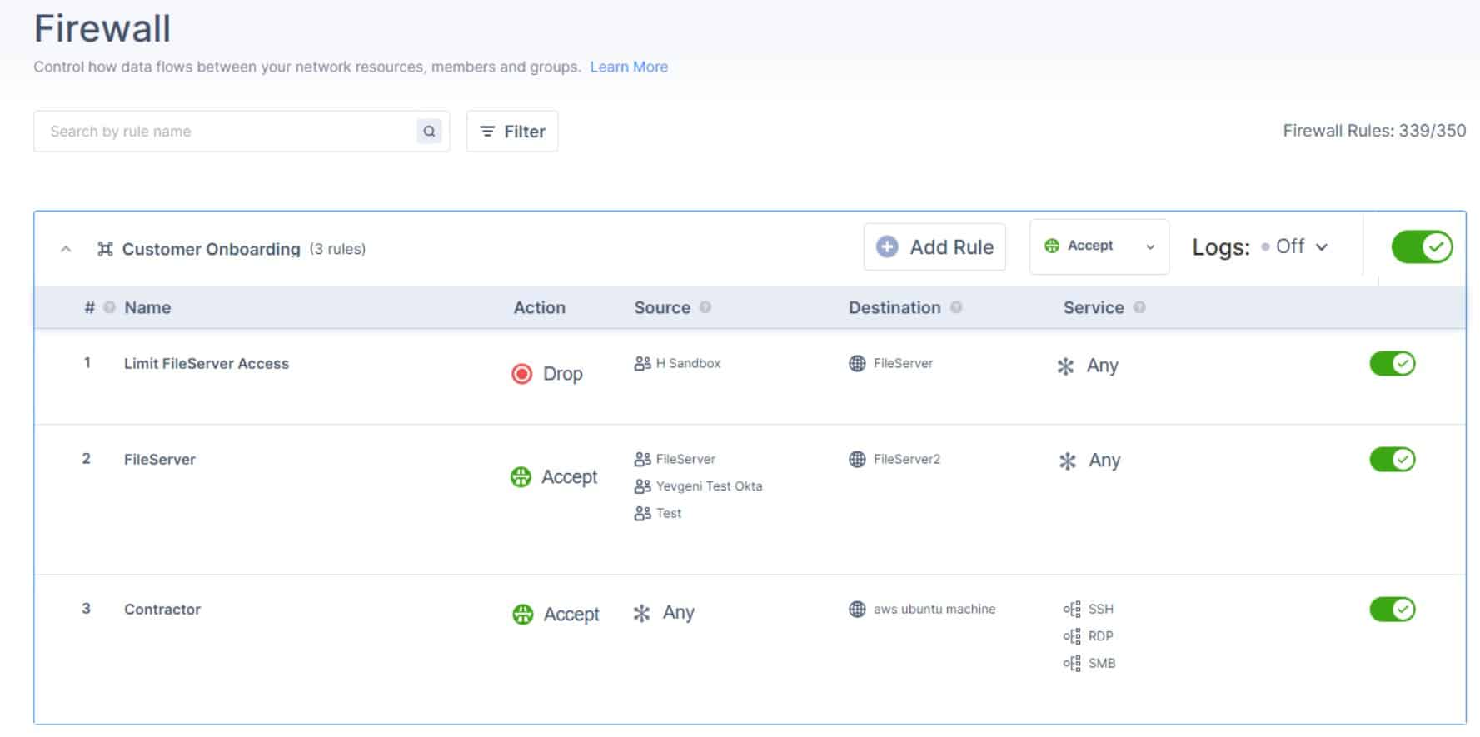Disable the FileServer rule toggle
1480x737 pixels.
(x=1393, y=459)
